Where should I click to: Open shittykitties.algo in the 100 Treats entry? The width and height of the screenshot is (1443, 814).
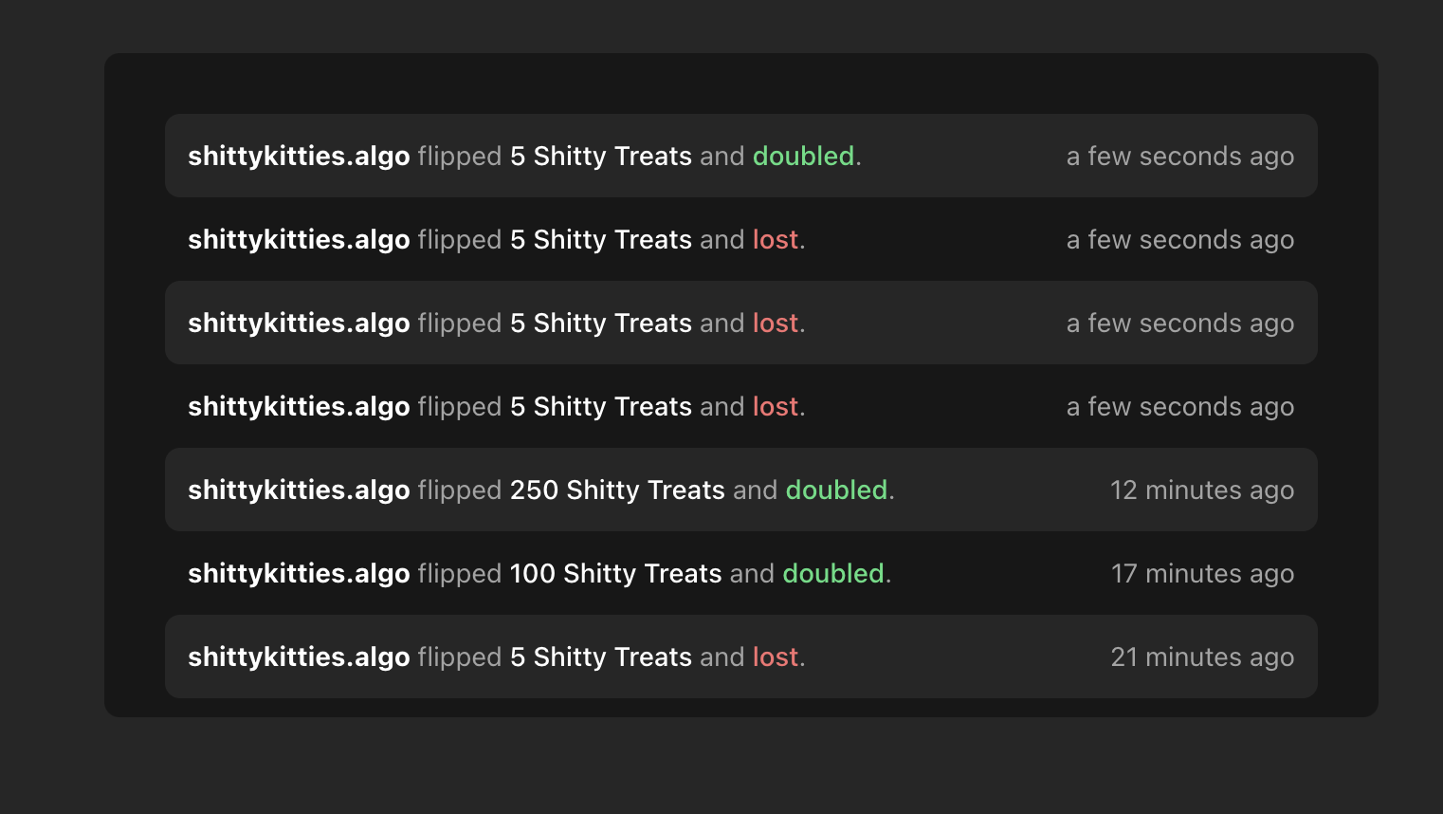click(299, 574)
